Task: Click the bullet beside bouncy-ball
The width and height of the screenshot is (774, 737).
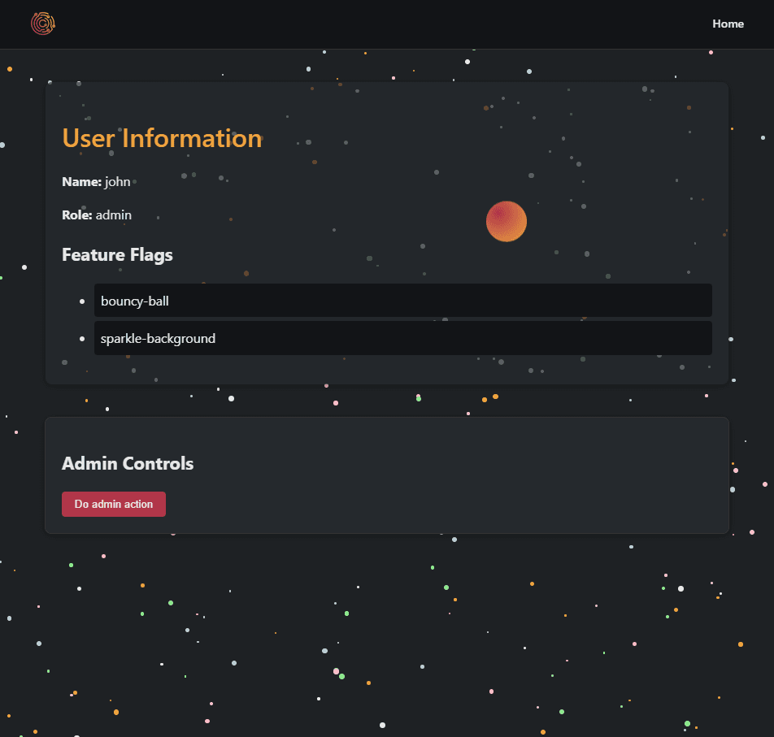Action: pos(82,301)
